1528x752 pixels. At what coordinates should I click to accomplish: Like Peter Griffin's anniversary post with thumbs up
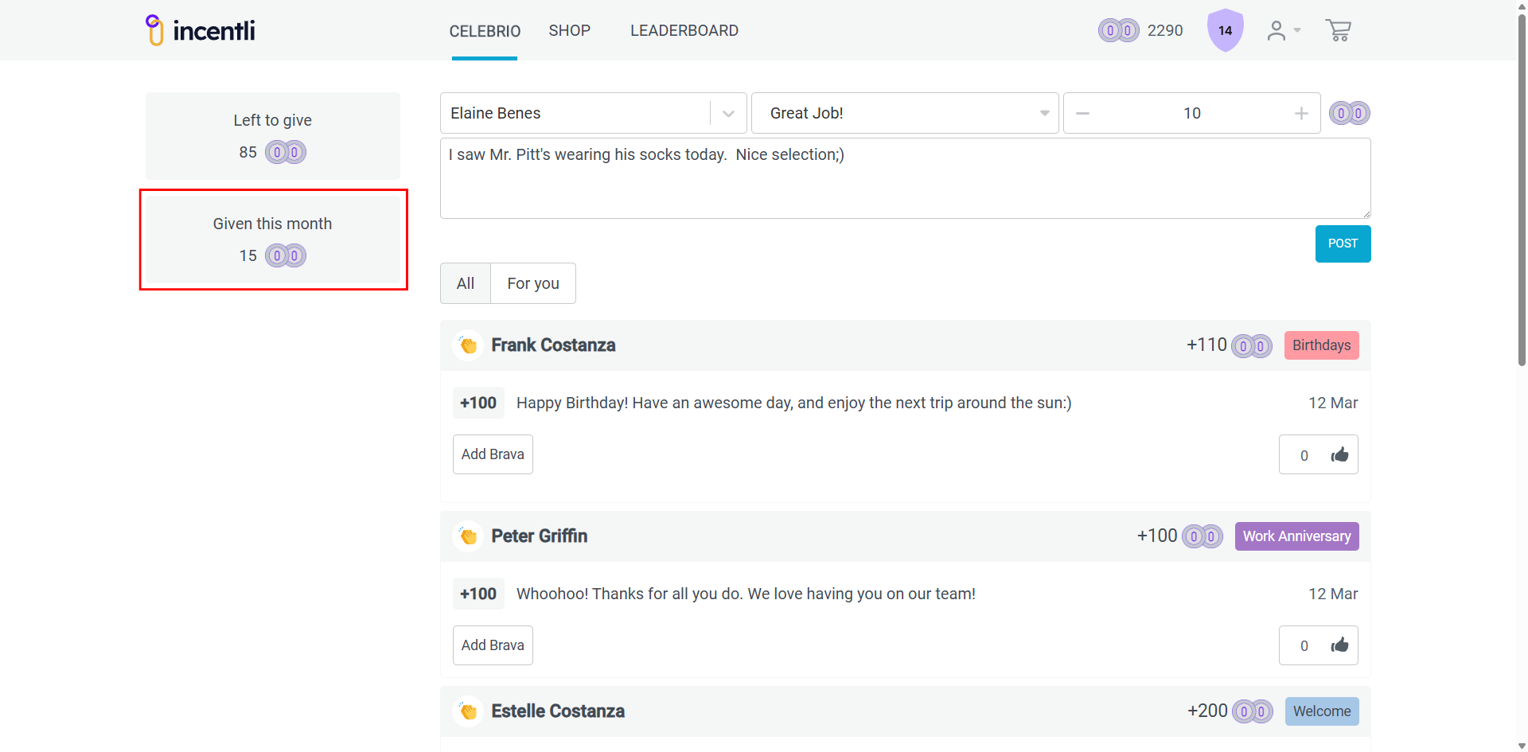(x=1340, y=645)
